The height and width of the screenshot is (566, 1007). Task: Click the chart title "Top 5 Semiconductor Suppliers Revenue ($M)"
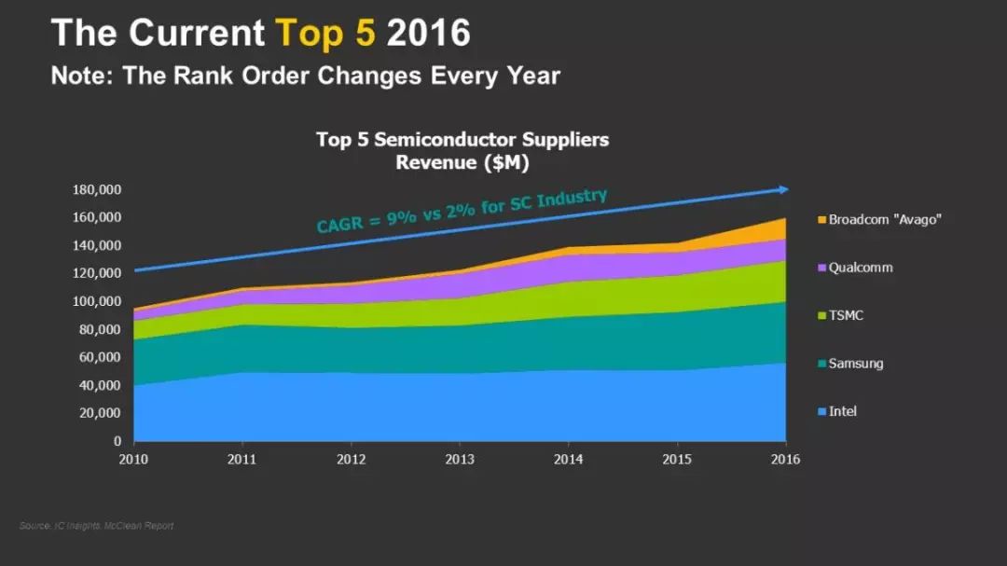[462, 151]
